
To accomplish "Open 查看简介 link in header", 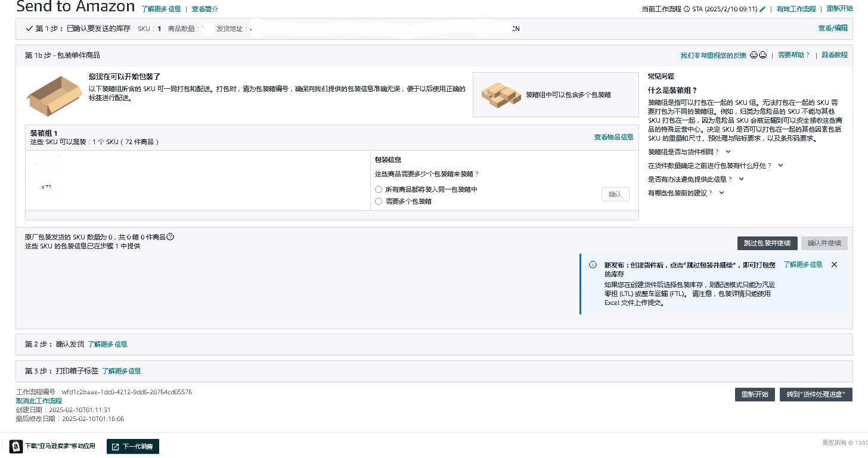I will [204, 9].
